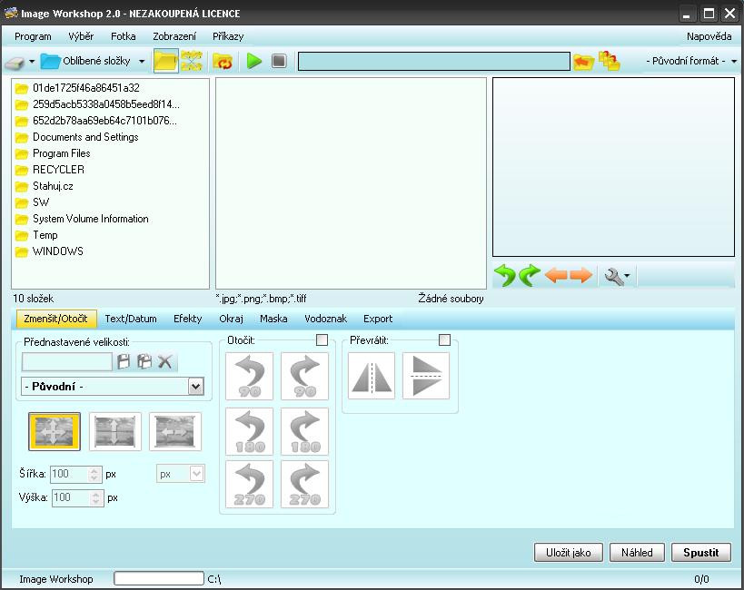Rotate right 180 degrees button
The width and height of the screenshot is (744, 590).
point(304,431)
